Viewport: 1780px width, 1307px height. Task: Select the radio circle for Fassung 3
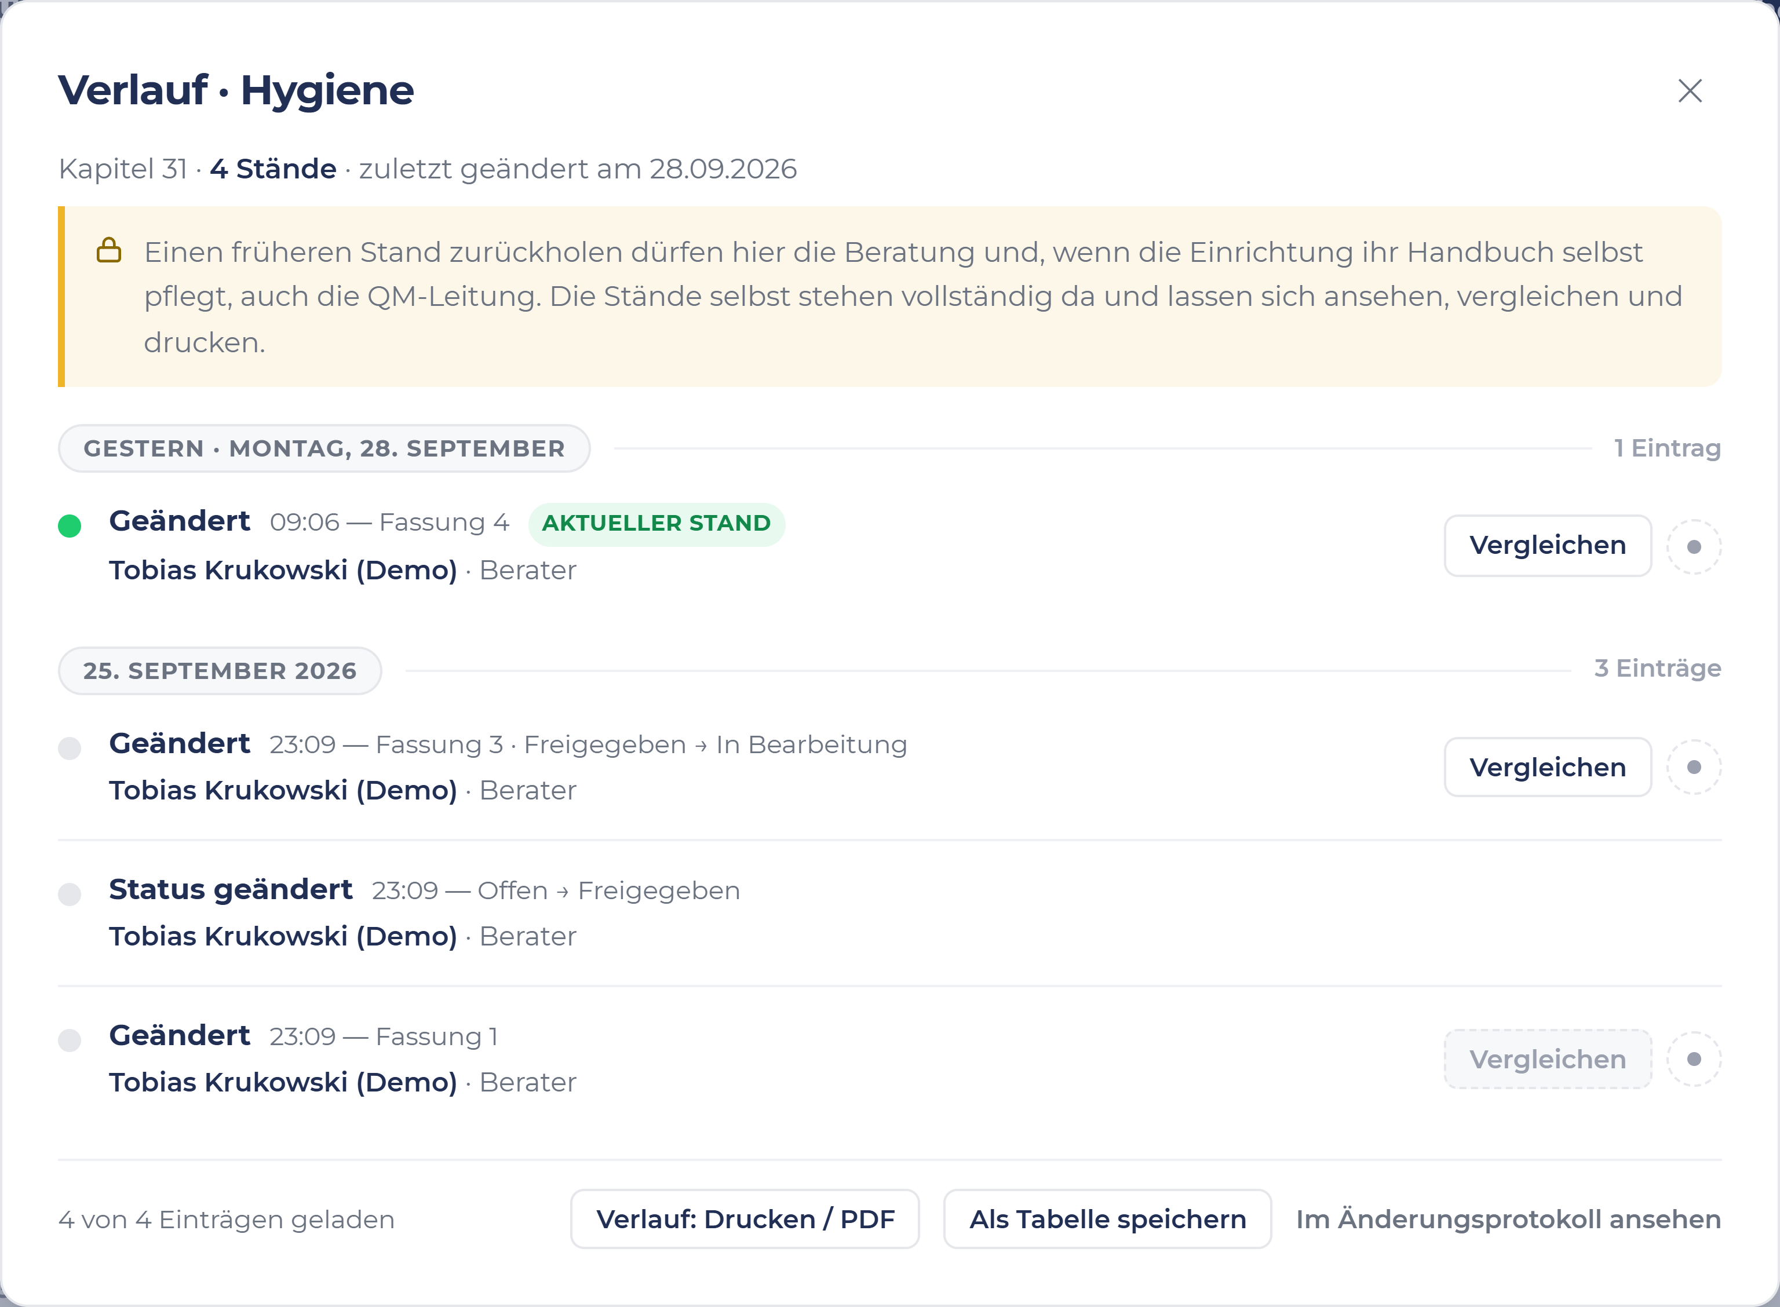[1694, 768]
